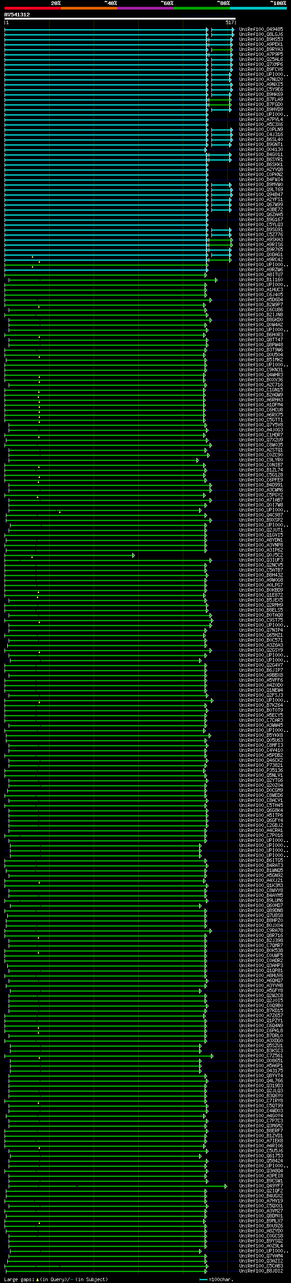
Task: Click the UniRef100_B6SKK1 label
Action: click(261, 164)
